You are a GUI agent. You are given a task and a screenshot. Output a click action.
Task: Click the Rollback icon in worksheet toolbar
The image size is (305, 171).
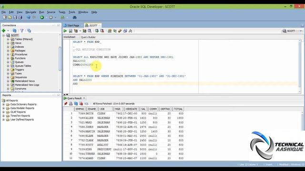tap(102, 31)
